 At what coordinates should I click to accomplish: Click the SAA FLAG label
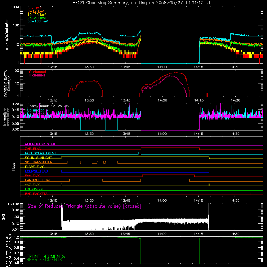click(x=33, y=176)
